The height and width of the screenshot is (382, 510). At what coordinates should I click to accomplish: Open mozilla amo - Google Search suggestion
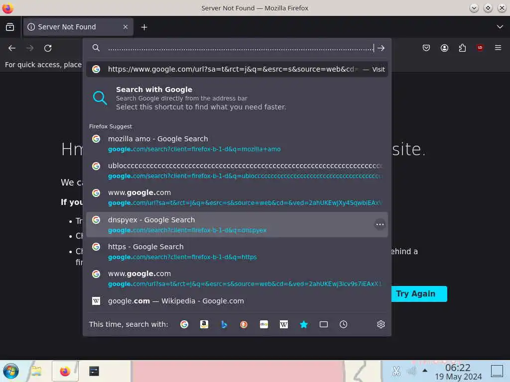[237, 144]
